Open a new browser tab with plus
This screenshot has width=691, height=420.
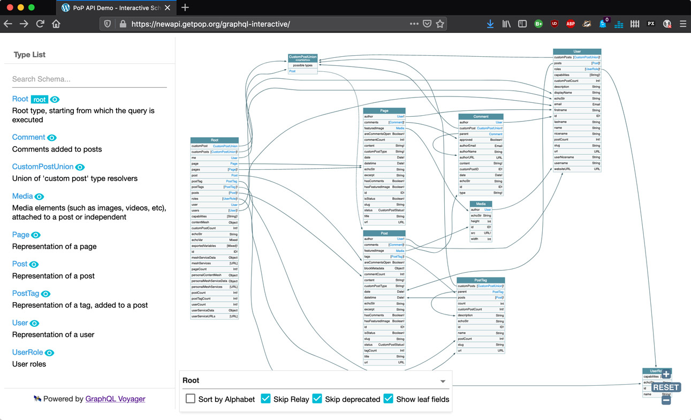click(185, 7)
